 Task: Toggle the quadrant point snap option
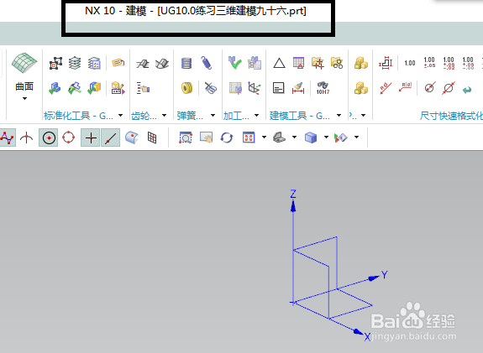click(x=68, y=138)
